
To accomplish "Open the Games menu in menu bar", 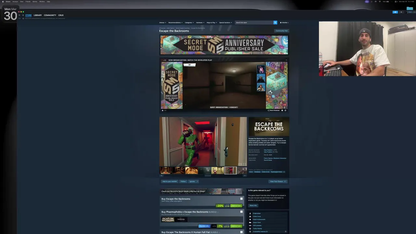I will pos(35,2).
